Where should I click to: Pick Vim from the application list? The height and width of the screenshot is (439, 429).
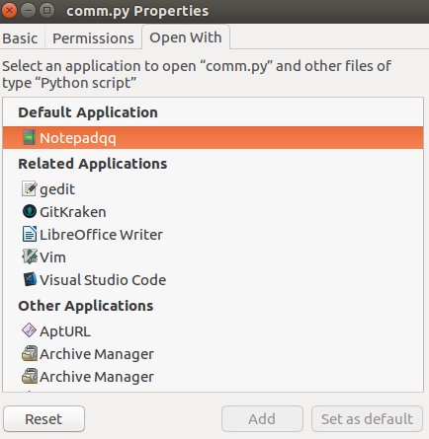pos(213,257)
